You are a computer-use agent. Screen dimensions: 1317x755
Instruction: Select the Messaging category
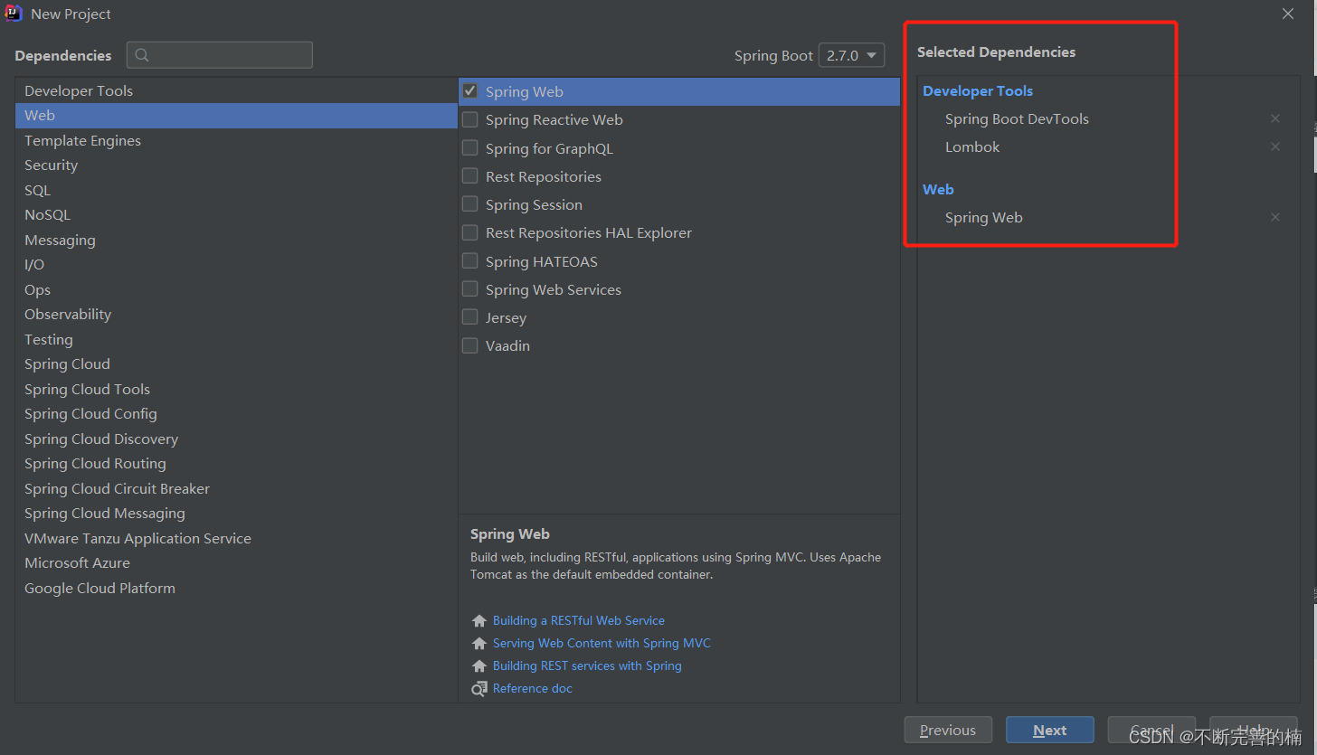click(236, 240)
